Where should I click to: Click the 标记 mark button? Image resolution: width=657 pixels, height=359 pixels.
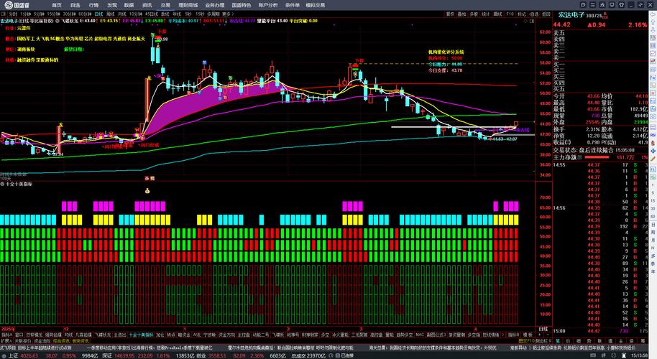tap(522, 14)
